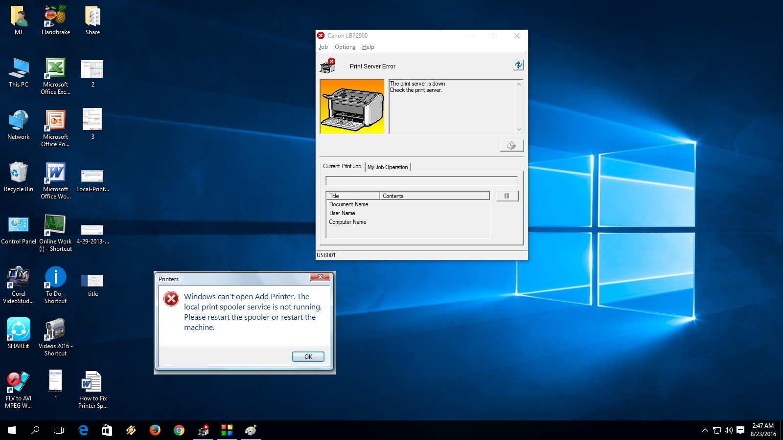
Task: Switch to My Job Operation tab
Action: pos(388,167)
